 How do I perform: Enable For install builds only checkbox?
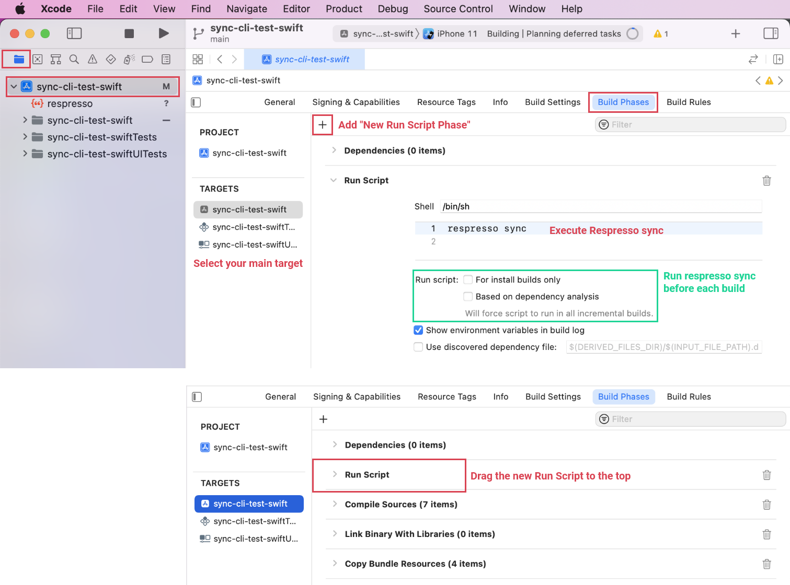pos(468,279)
